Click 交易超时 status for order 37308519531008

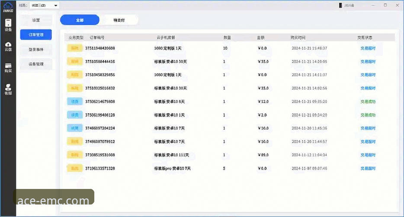[368, 155]
